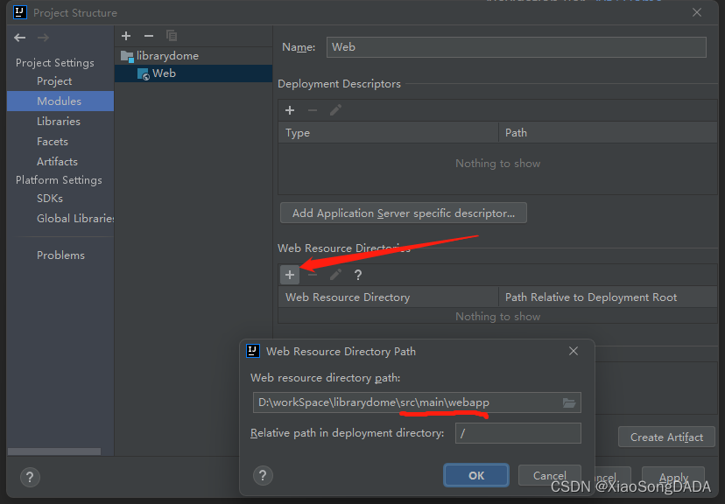Viewport: 725px width, 504px height.
Task: Click into the Name field containing Web
Action: click(516, 47)
